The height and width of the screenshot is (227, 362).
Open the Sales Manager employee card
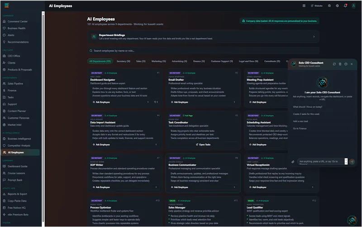pos(203,211)
